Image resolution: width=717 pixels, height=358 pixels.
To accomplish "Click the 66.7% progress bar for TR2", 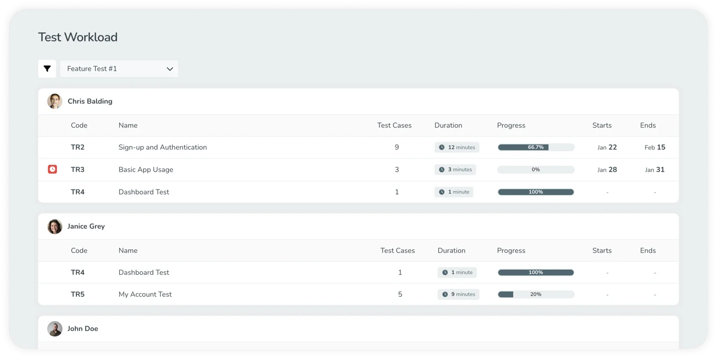I will pyautogui.click(x=536, y=147).
